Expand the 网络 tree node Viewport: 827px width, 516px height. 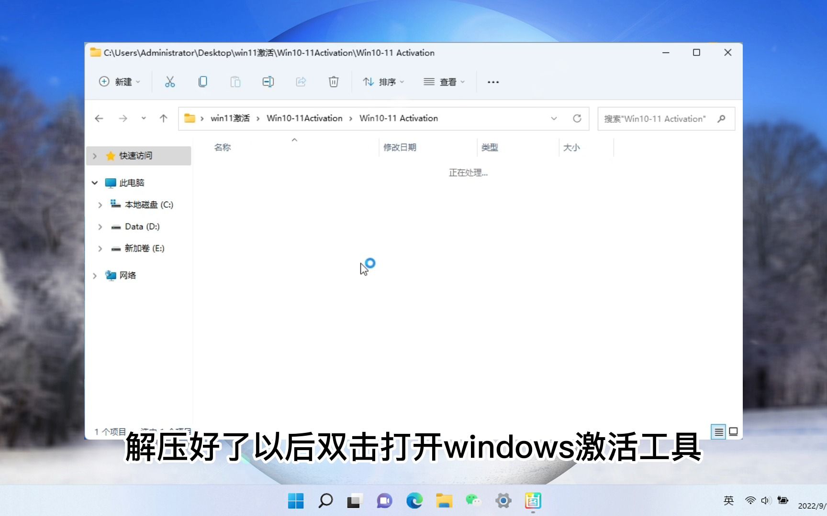click(x=95, y=276)
